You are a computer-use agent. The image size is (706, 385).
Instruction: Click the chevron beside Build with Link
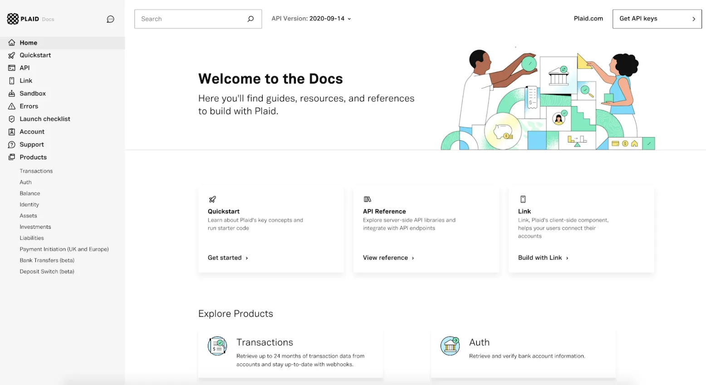coord(567,258)
